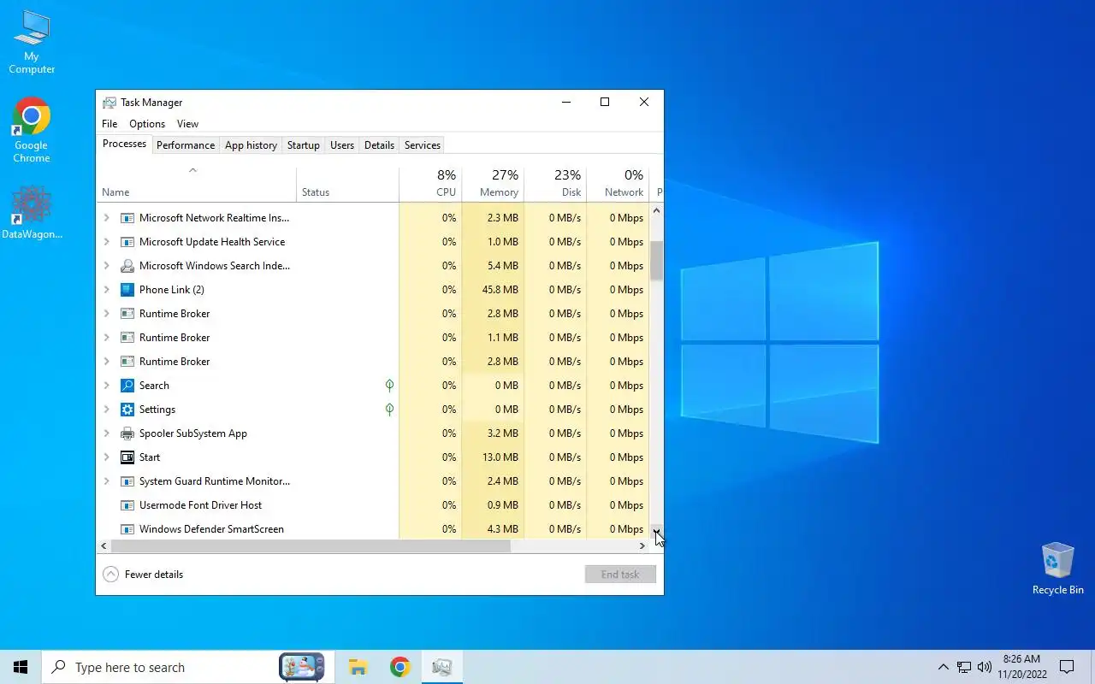Open the Windows Start menu button

pos(21,667)
